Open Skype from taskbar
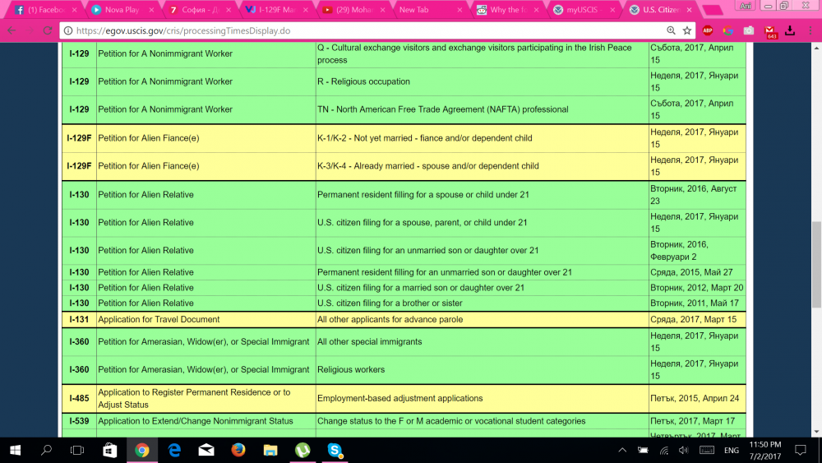The width and height of the screenshot is (822, 463). pos(335,451)
